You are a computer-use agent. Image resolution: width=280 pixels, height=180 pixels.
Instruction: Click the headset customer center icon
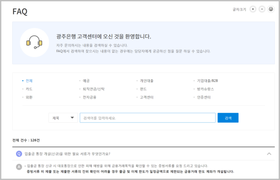(x=34, y=42)
